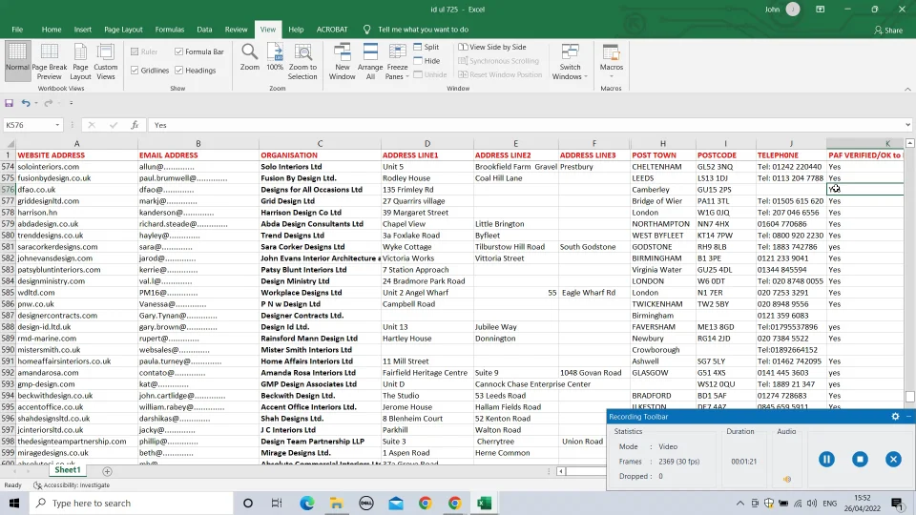Click the Share button
The image size is (916, 515).
click(x=887, y=30)
